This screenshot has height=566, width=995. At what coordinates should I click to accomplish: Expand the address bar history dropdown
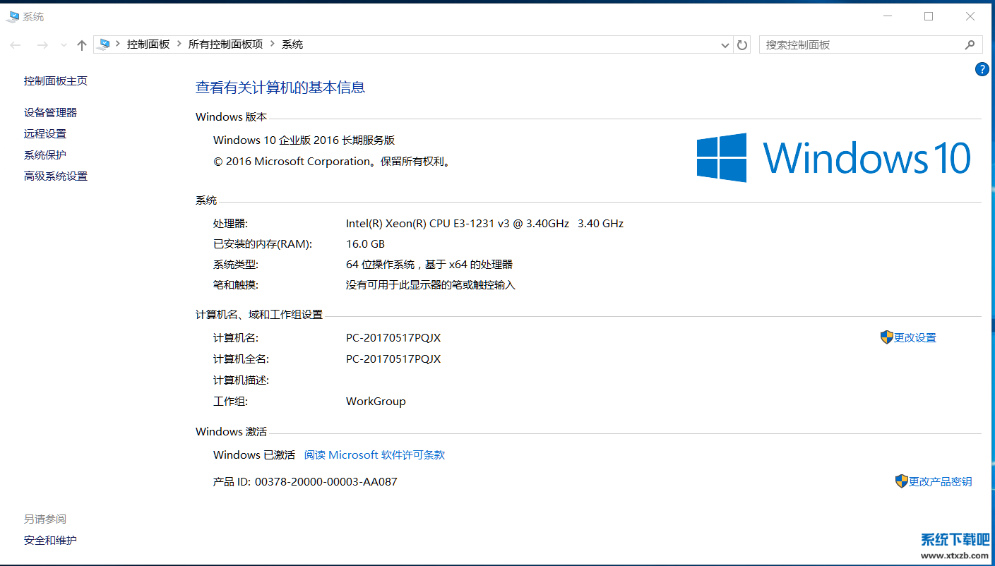click(x=725, y=45)
